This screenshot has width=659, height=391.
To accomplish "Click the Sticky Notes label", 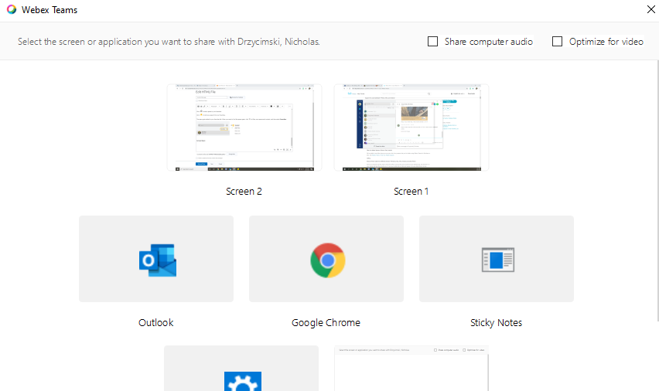I will point(496,322).
